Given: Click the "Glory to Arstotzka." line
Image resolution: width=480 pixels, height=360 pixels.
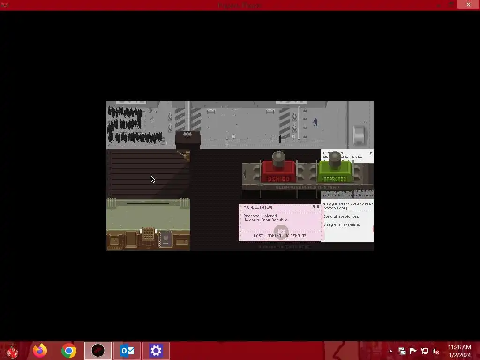Looking at the screenshot, I should point(341,225).
